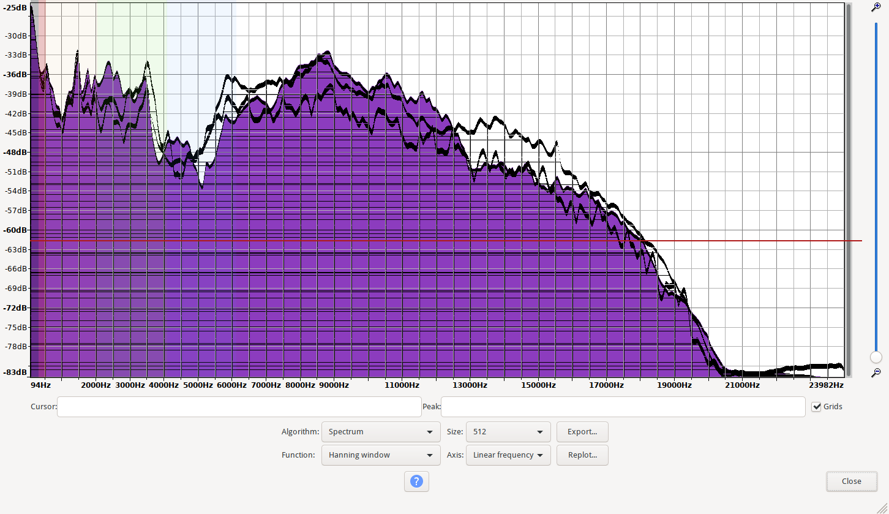Click the -30dB axis label

(x=15, y=36)
